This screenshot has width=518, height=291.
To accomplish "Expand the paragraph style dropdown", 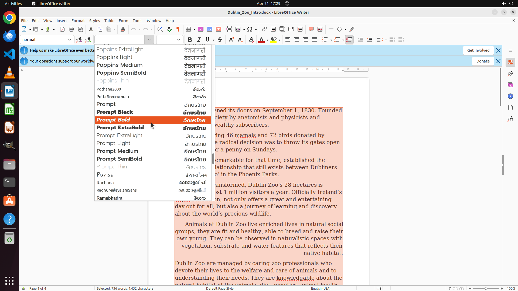I will pyautogui.click(x=70, y=40).
